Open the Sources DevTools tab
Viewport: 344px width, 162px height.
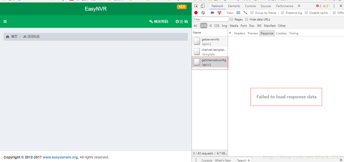click(x=266, y=6)
